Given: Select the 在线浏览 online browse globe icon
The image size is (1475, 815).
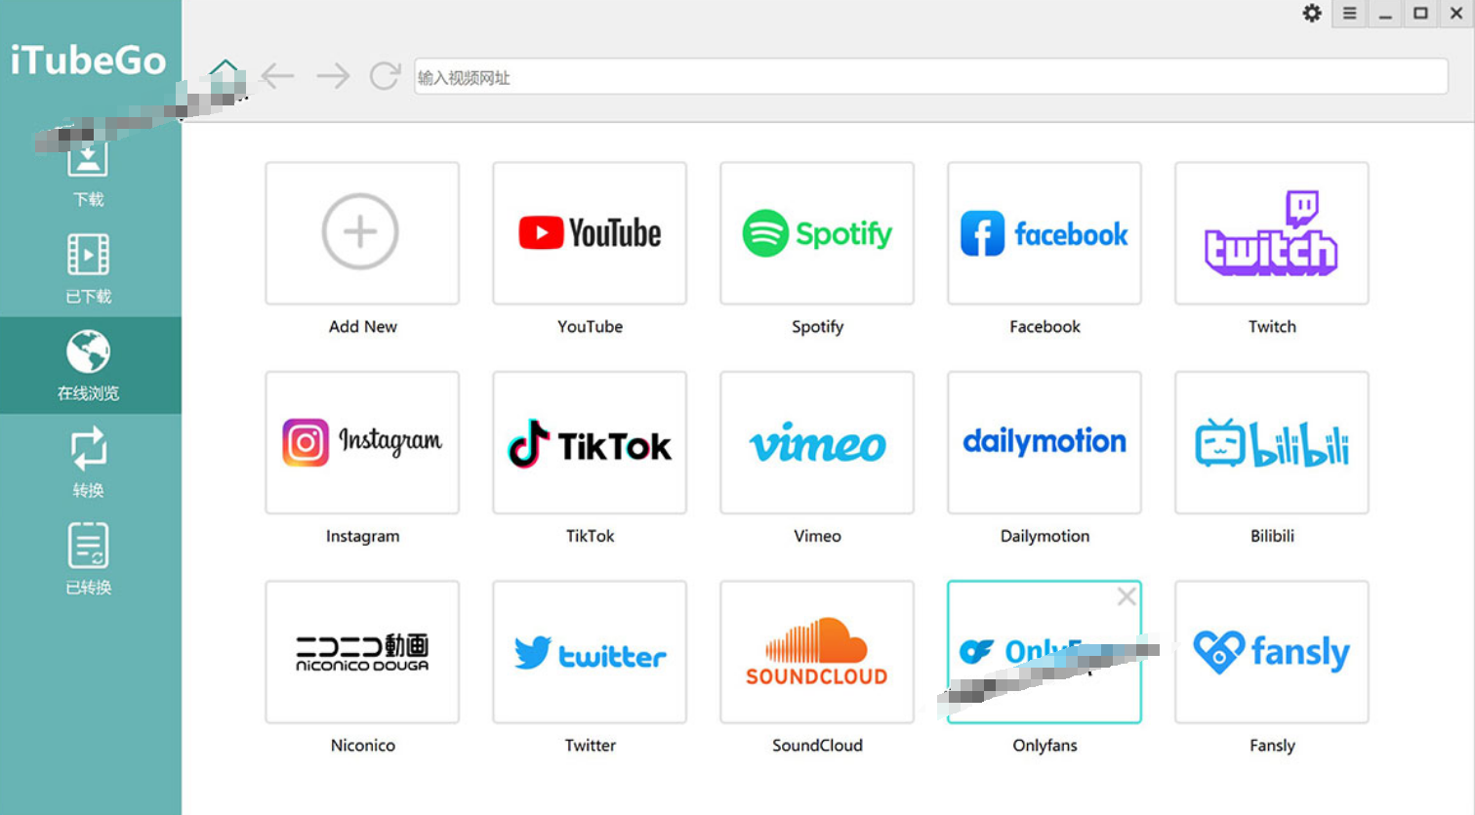Looking at the screenshot, I should [88, 352].
